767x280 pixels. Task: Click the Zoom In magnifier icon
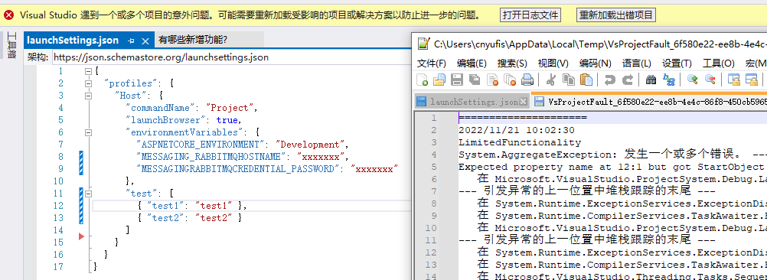tap(692, 79)
